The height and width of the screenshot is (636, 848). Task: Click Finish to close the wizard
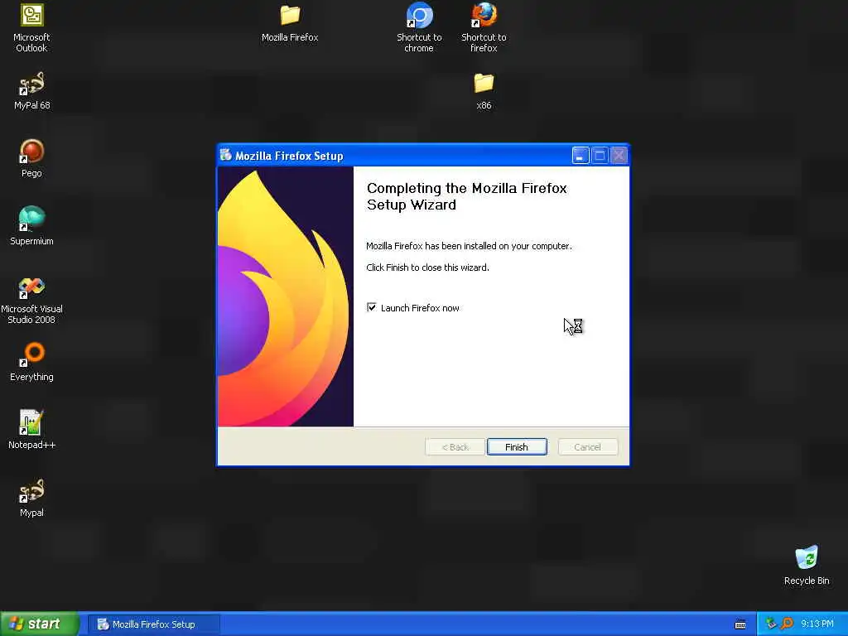pos(517,446)
